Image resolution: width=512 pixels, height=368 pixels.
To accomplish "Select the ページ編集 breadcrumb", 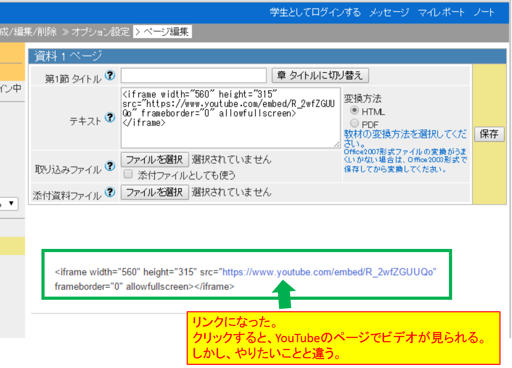I will 166,32.
